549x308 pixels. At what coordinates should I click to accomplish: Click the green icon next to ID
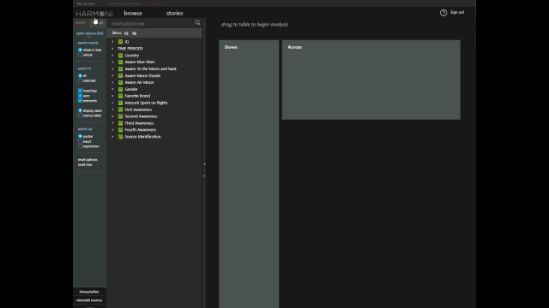coord(120,42)
